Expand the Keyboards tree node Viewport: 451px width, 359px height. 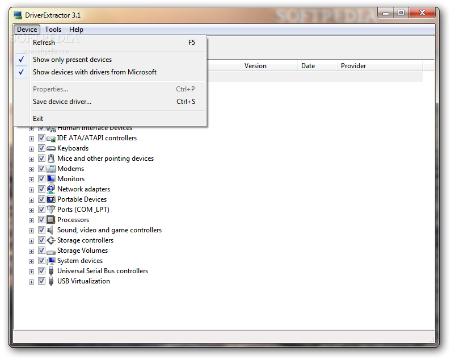point(31,149)
